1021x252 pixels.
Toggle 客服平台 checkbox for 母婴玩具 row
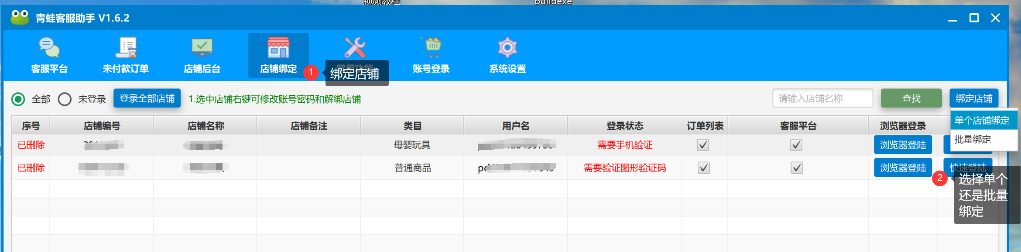coord(796,145)
